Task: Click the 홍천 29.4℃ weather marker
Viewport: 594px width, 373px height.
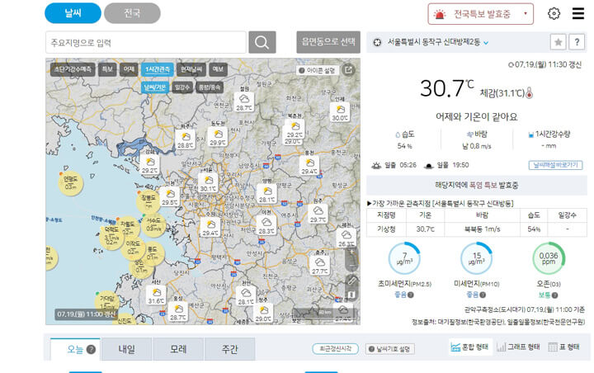Action: 309,165
